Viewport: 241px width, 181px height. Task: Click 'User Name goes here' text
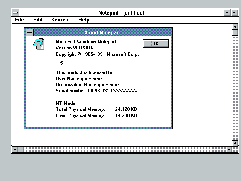point(79,79)
